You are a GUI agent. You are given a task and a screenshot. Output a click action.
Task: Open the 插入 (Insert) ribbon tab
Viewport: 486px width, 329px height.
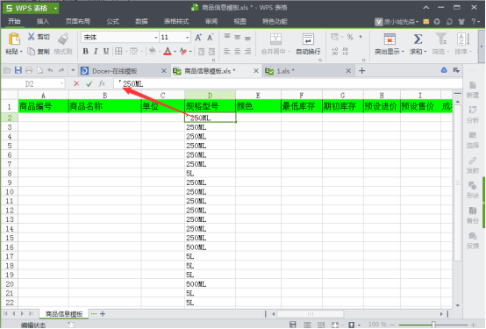coord(43,21)
